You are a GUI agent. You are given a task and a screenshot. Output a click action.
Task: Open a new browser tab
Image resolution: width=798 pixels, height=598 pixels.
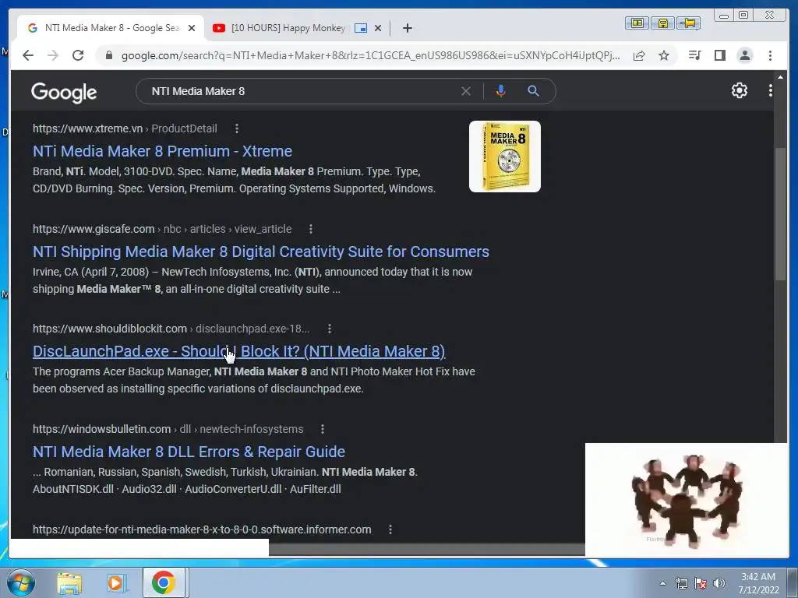click(x=407, y=28)
